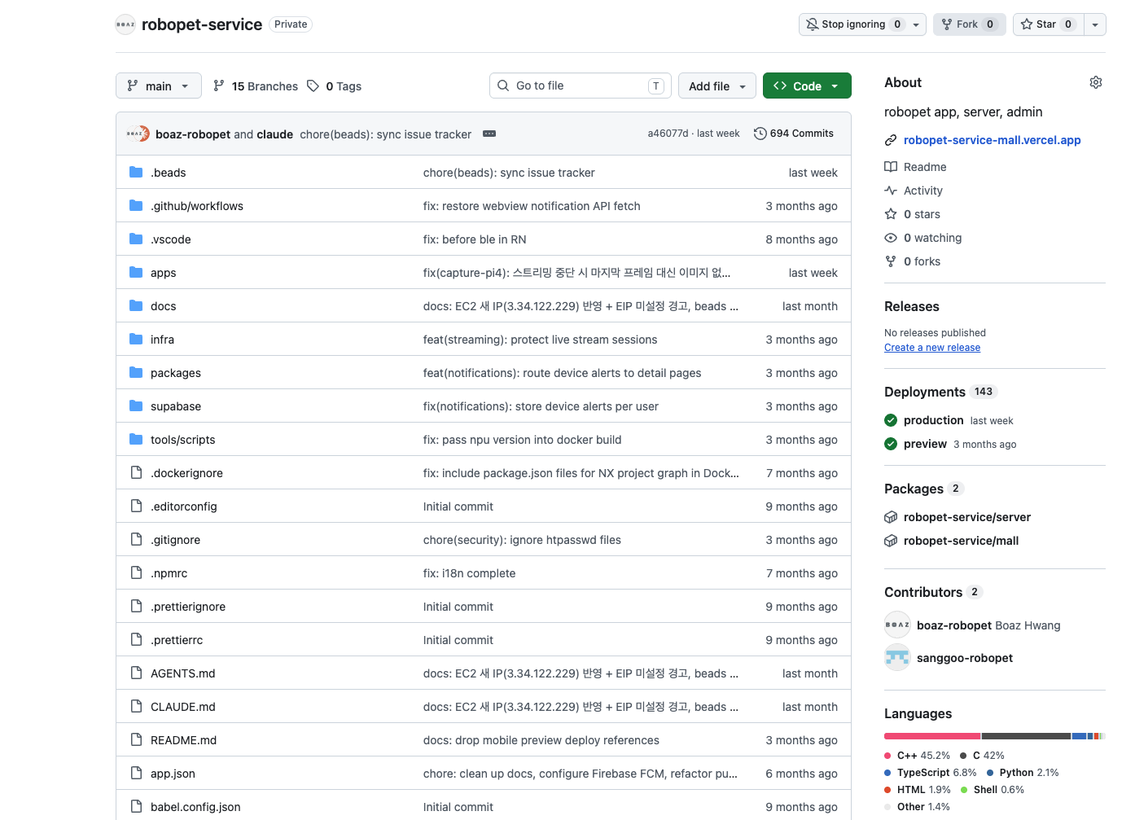This screenshot has width=1135, height=820.
Task: Click the CLAUDE.md file icon
Action: tap(136, 707)
